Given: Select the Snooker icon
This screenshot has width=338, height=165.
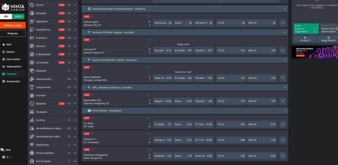Looking at the screenshot, I should tap(32, 95).
